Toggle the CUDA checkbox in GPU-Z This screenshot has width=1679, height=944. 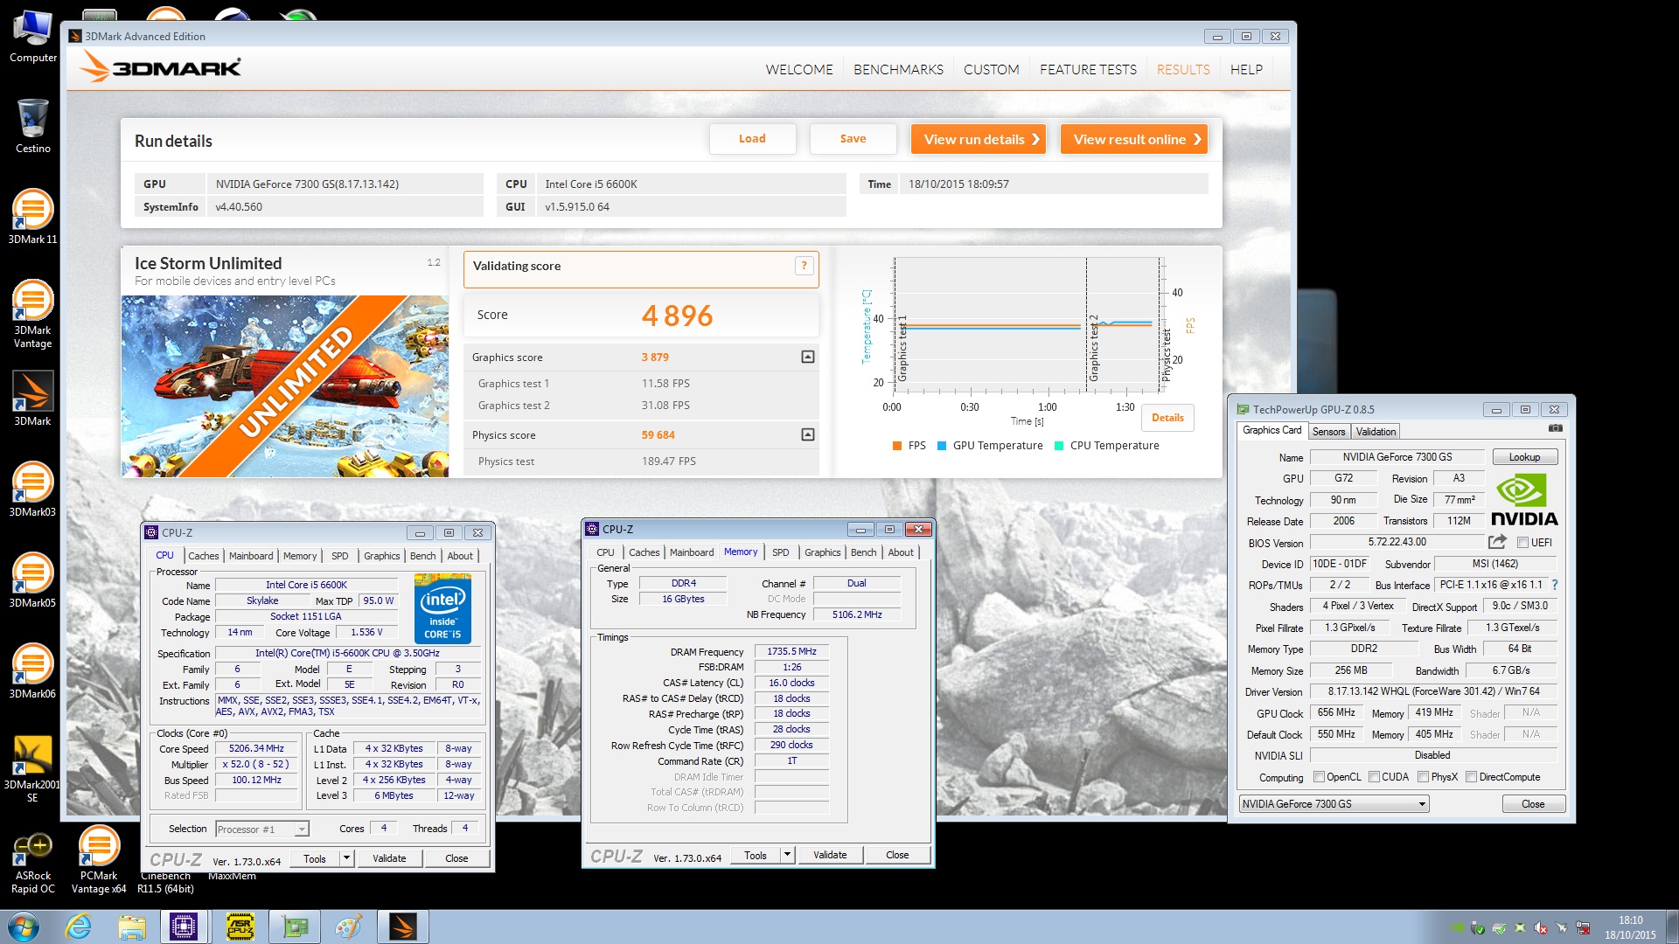(1374, 777)
